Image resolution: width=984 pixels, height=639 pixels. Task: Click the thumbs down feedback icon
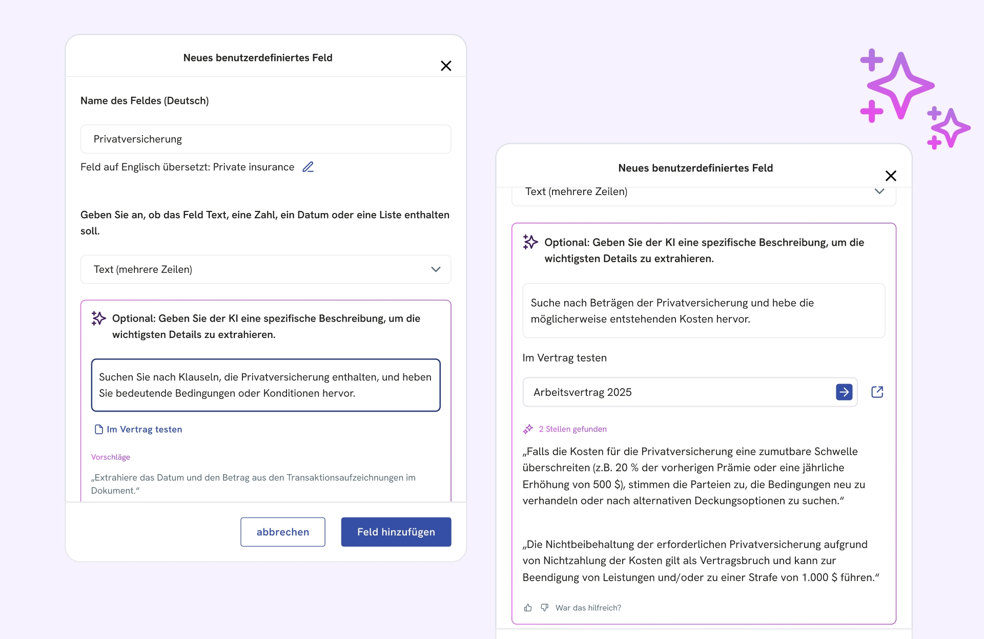tap(544, 608)
